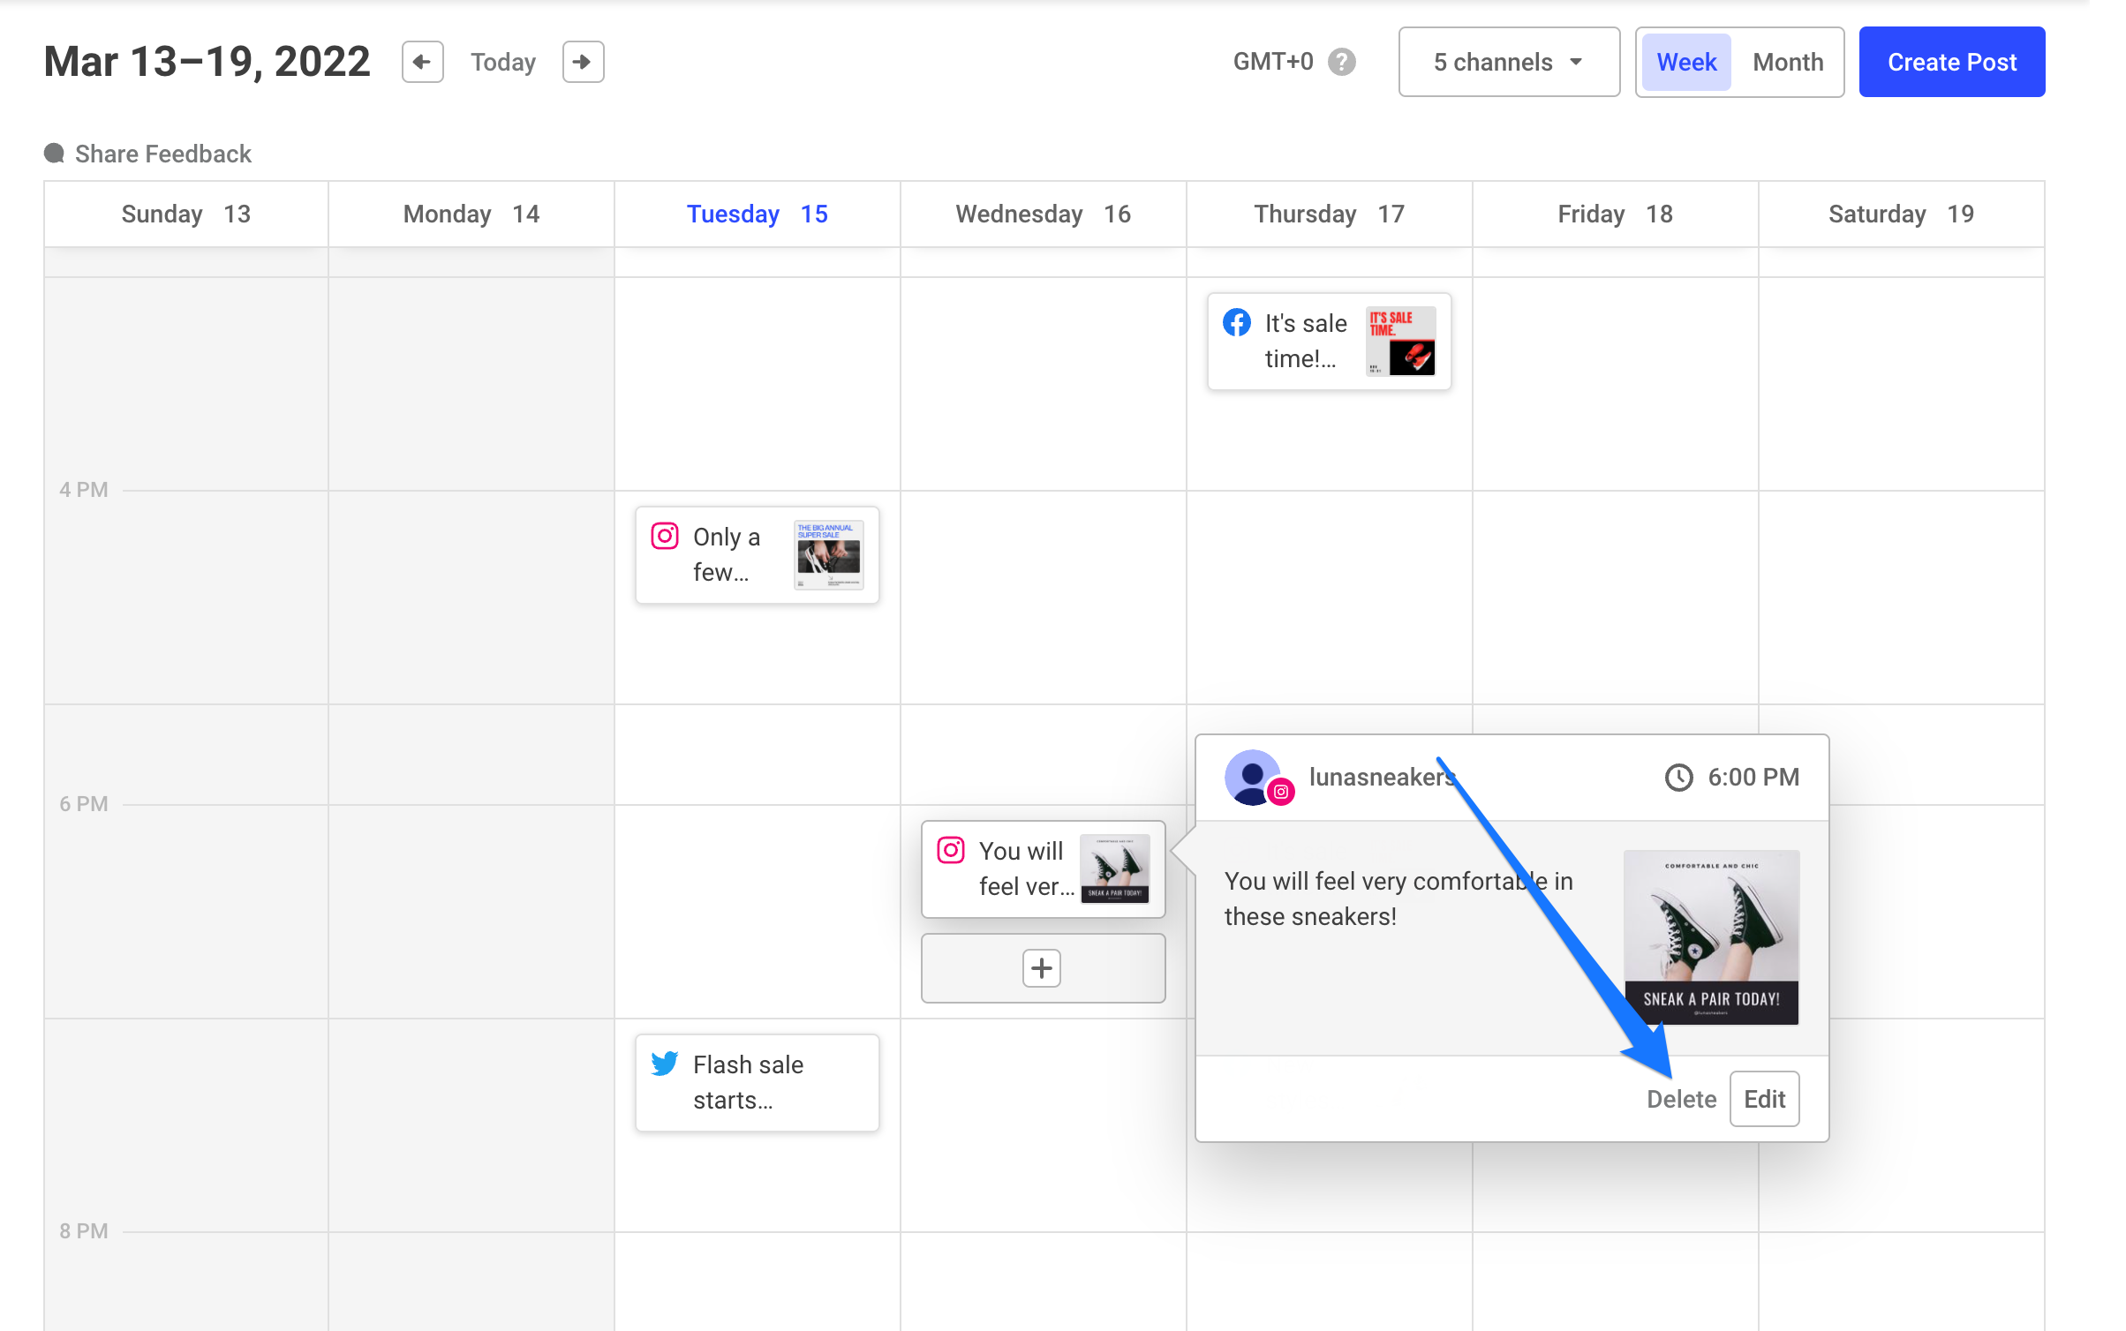Go to the next week with the right arrow
The height and width of the screenshot is (1331, 2126).
pos(583,62)
